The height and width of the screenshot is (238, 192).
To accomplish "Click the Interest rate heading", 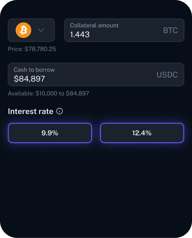I will (x=31, y=111).
